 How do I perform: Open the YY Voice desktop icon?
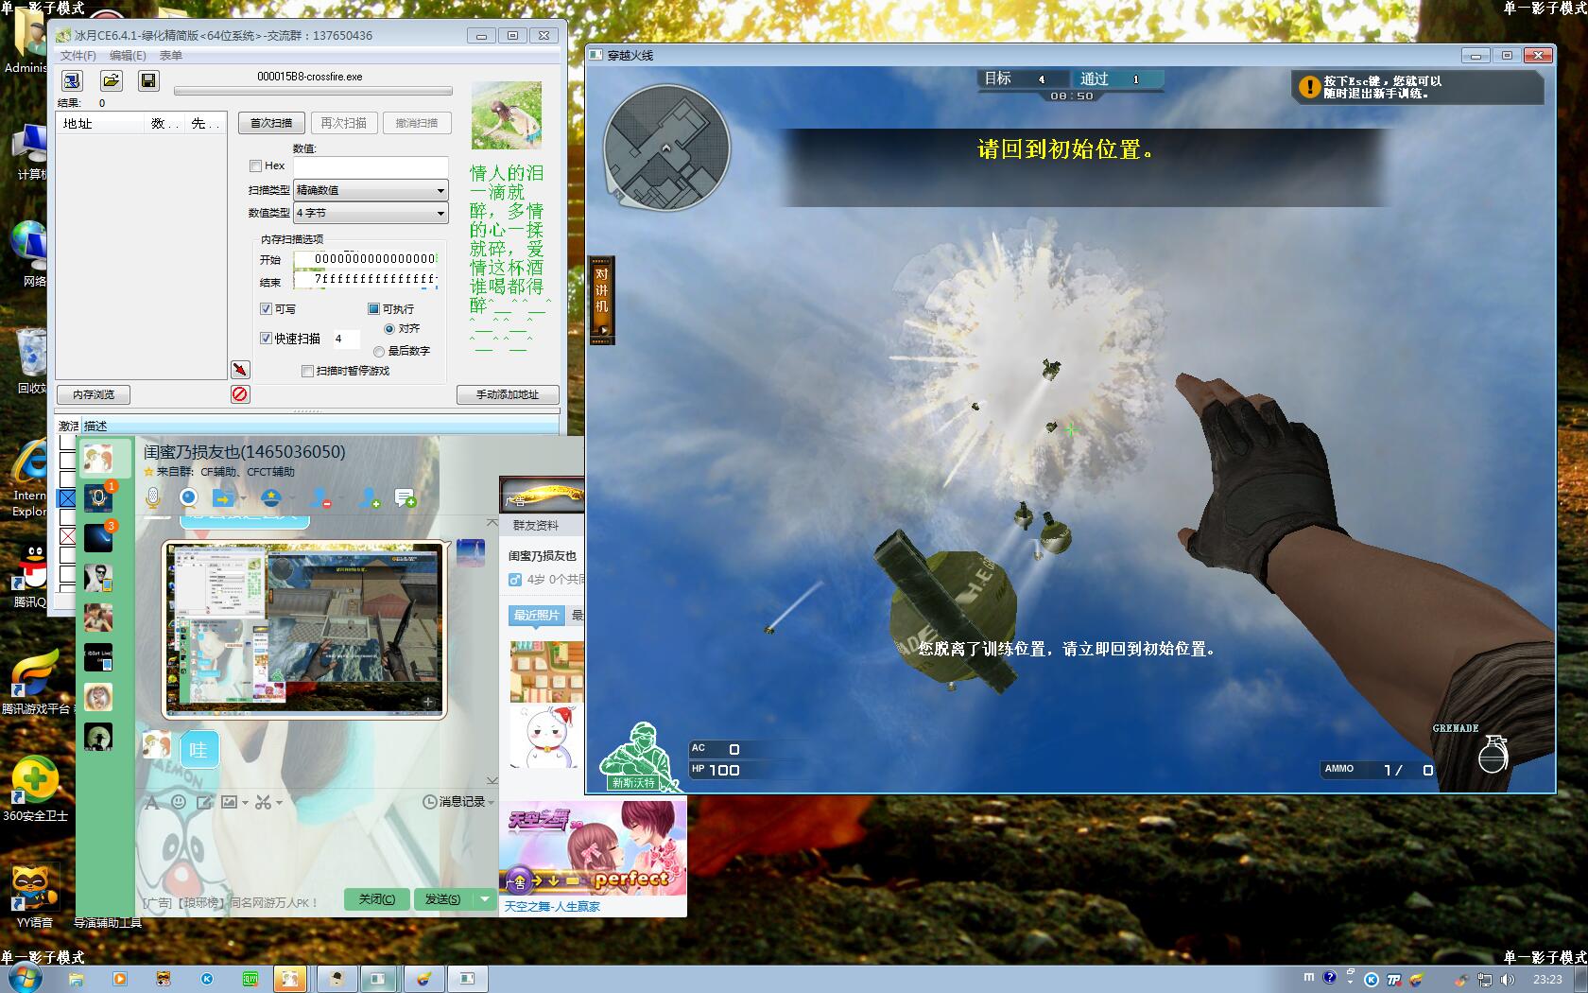point(35,895)
